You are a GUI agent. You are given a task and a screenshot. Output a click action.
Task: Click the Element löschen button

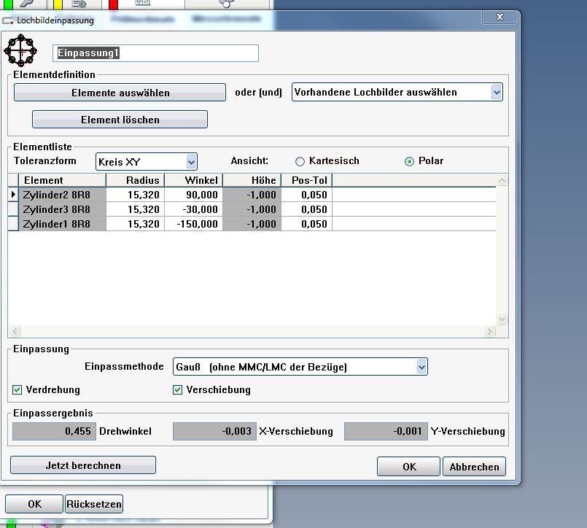click(x=120, y=120)
